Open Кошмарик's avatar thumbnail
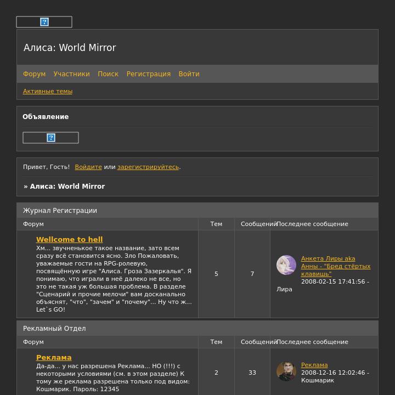This screenshot has width=395, height=395. (x=286, y=371)
